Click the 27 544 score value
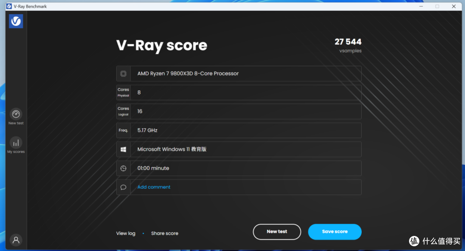This screenshot has width=465, height=251. point(348,42)
